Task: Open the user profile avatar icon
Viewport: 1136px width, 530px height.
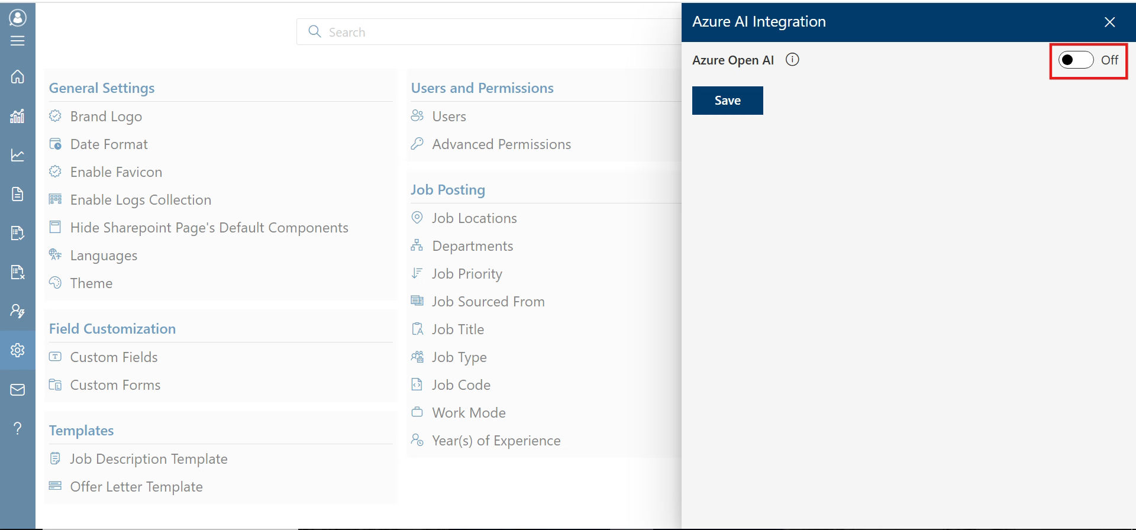Action: (x=18, y=18)
